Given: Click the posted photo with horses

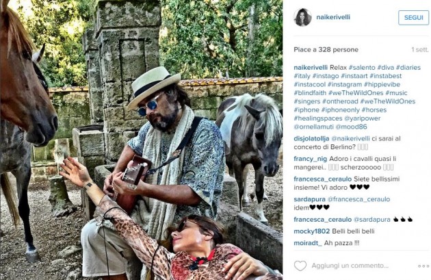Looking at the screenshot, I should [x=142, y=140].
